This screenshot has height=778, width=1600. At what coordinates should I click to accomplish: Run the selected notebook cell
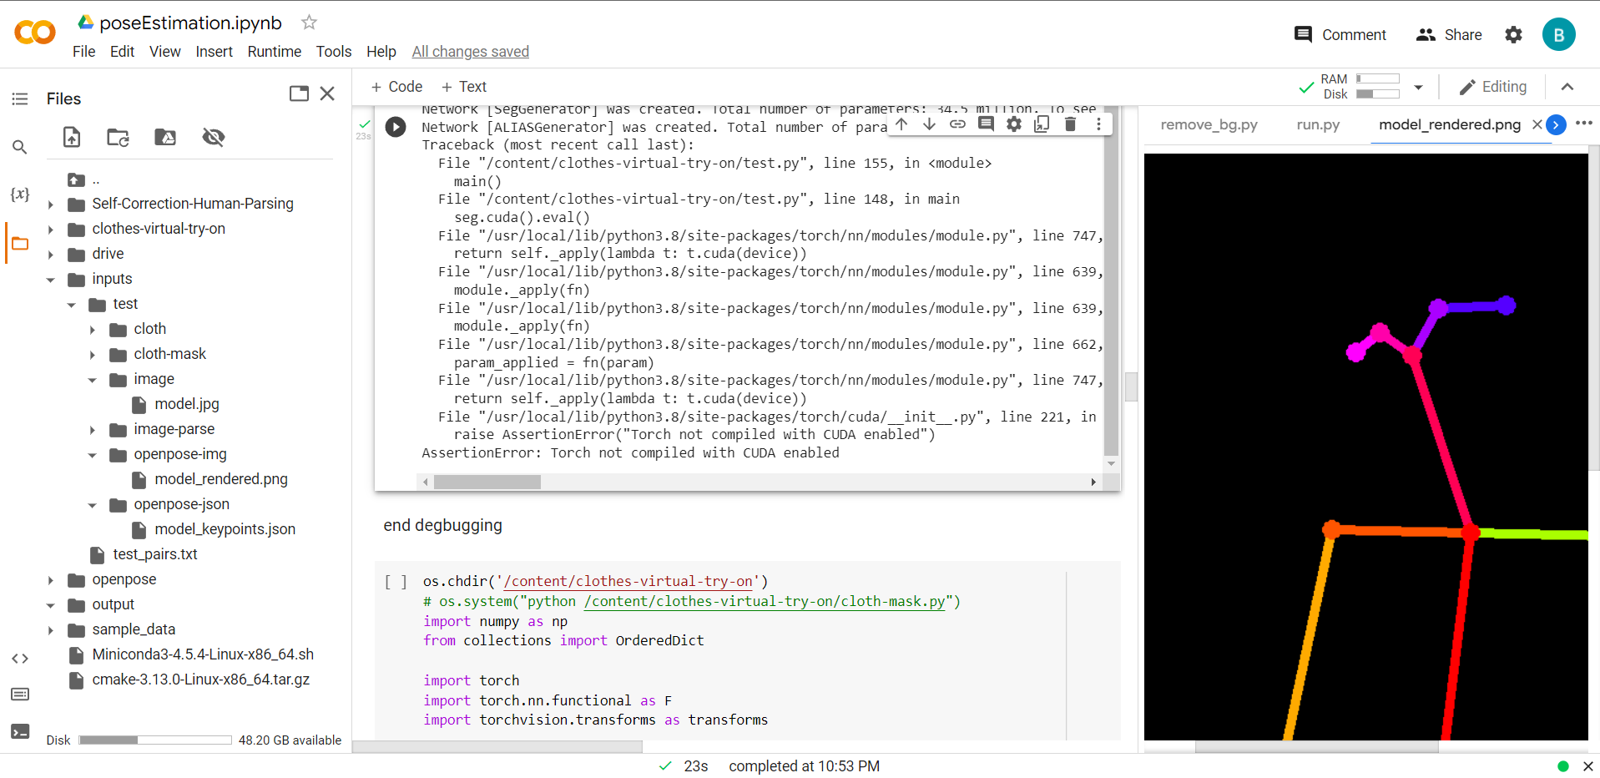[394, 126]
